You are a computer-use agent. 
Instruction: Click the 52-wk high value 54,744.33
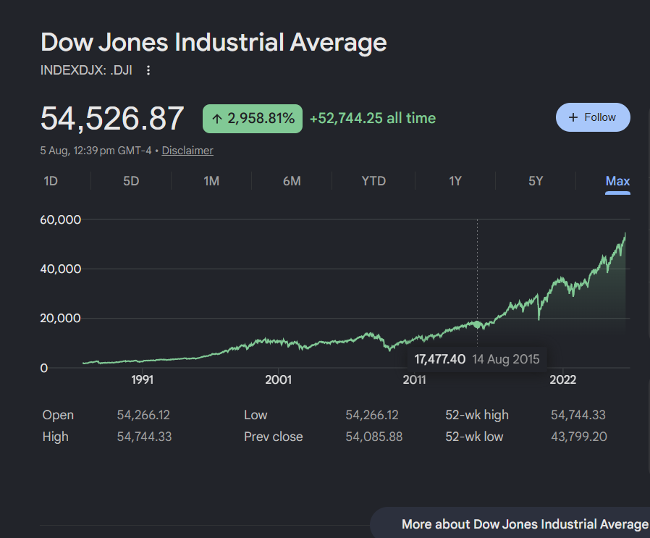578,415
